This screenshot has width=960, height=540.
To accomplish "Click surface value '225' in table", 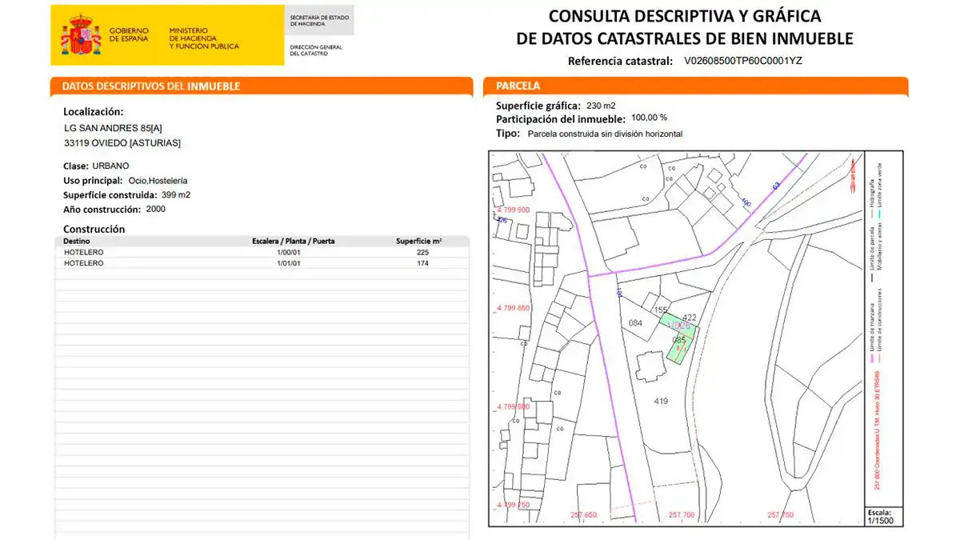I will (423, 252).
